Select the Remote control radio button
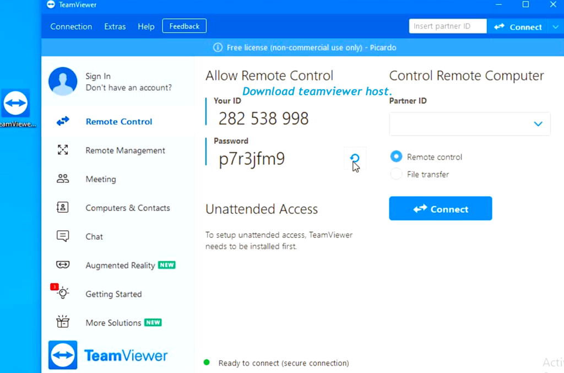Viewport: 564px width, 373px height. pyautogui.click(x=396, y=156)
